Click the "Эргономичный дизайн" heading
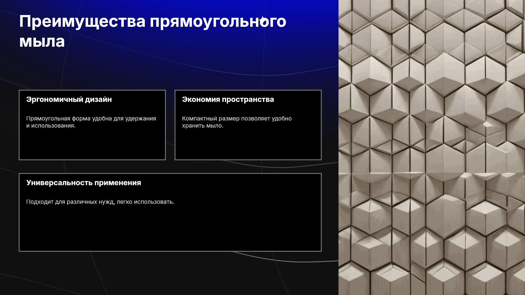The height and width of the screenshot is (295, 525). (x=69, y=99)
